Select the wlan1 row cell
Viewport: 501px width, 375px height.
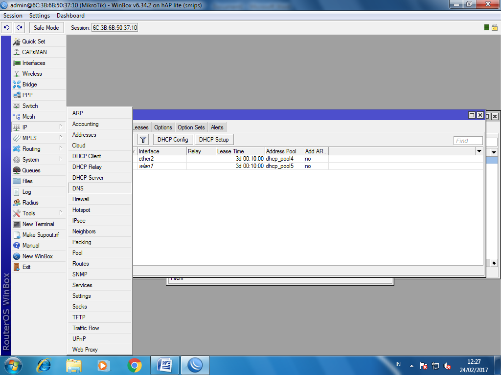click(x=162, y=166)
